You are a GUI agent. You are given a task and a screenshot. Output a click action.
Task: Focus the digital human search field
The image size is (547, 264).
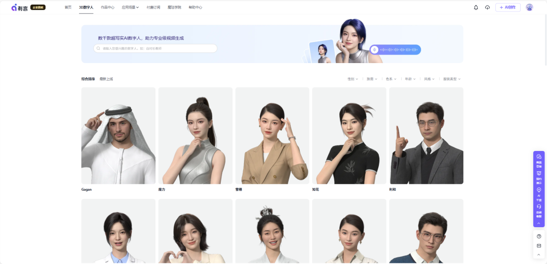[x=155, y=48]
